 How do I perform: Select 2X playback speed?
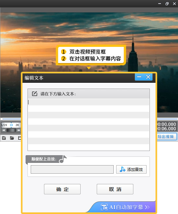[17, 125]
